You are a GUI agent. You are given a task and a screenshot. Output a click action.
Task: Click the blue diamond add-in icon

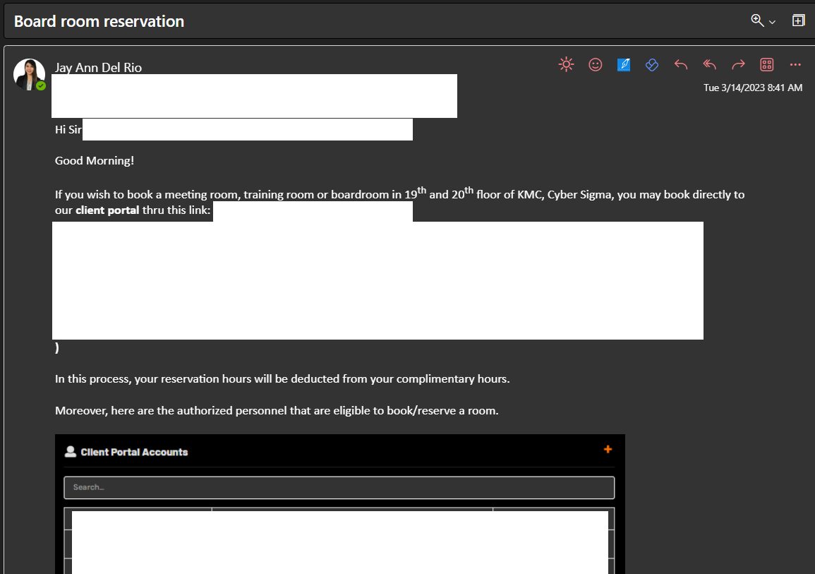[x=652, y=64]
